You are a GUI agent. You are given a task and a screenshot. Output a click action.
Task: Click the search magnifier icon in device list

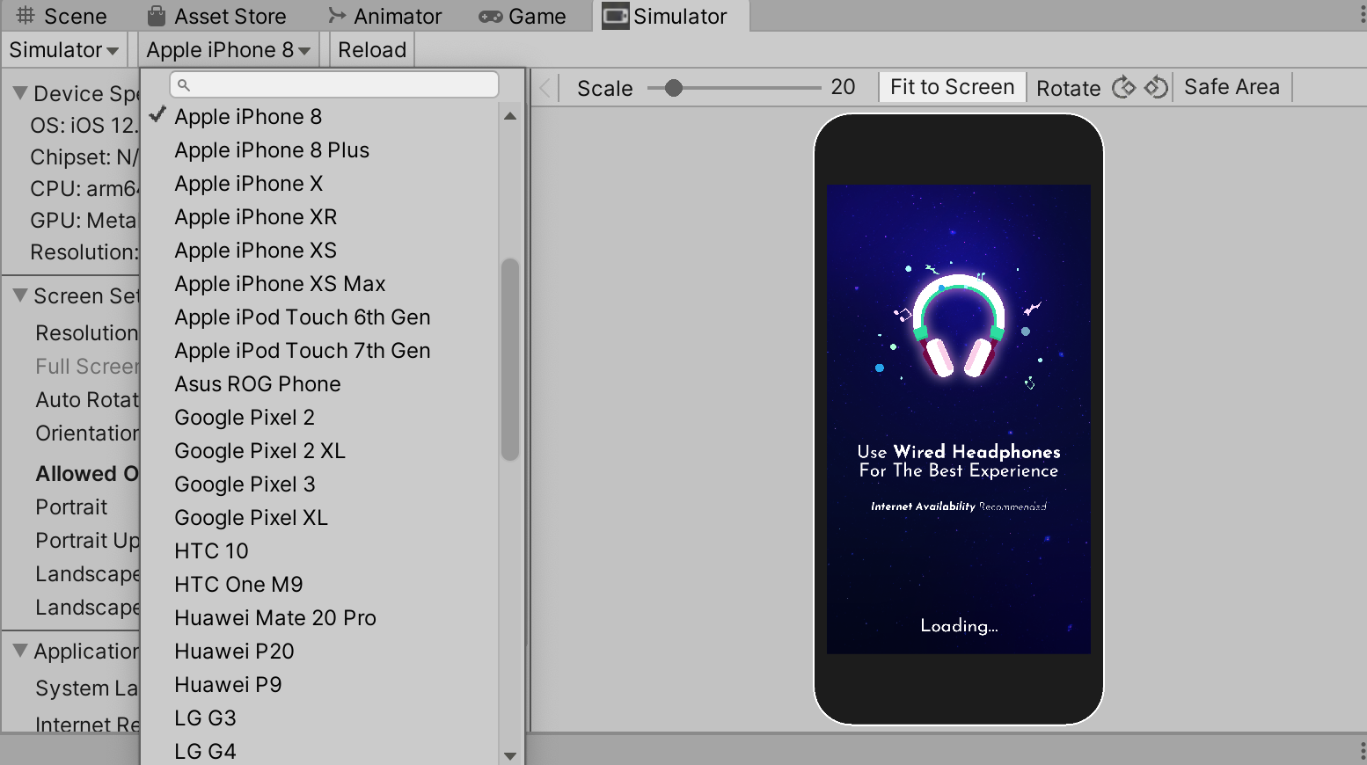pyautogui.click(x=184, y=85)
